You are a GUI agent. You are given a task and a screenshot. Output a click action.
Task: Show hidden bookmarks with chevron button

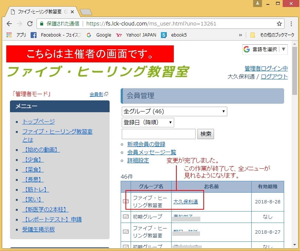click(241, 35)
